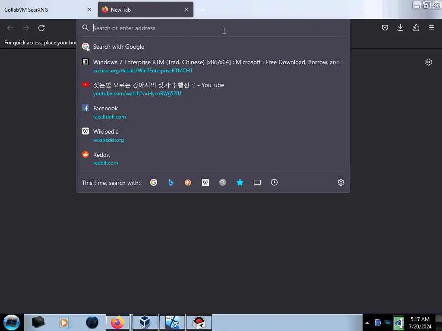Open the Reddit suggestion
This screenshot has height=331, width=442.
click(x=213, y=159)
